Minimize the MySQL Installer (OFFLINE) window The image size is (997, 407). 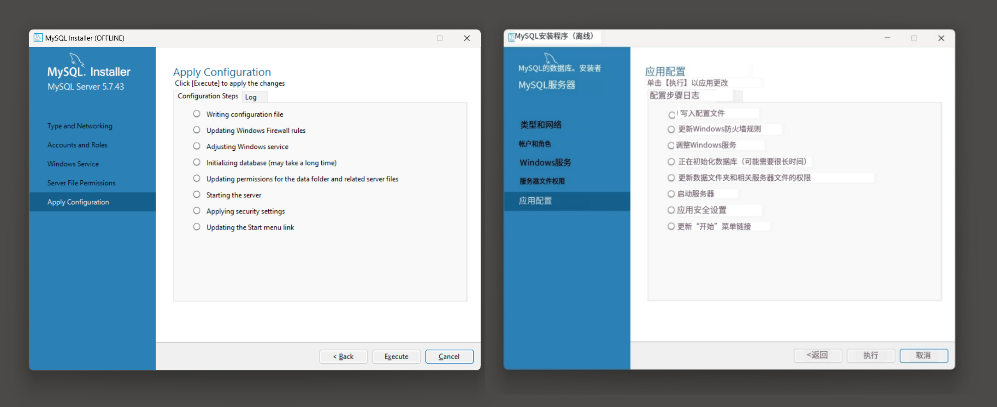[413, 38]
